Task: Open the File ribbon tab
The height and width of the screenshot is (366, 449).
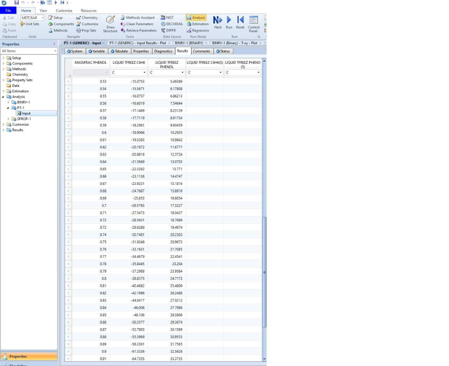Action: point(8,11)
